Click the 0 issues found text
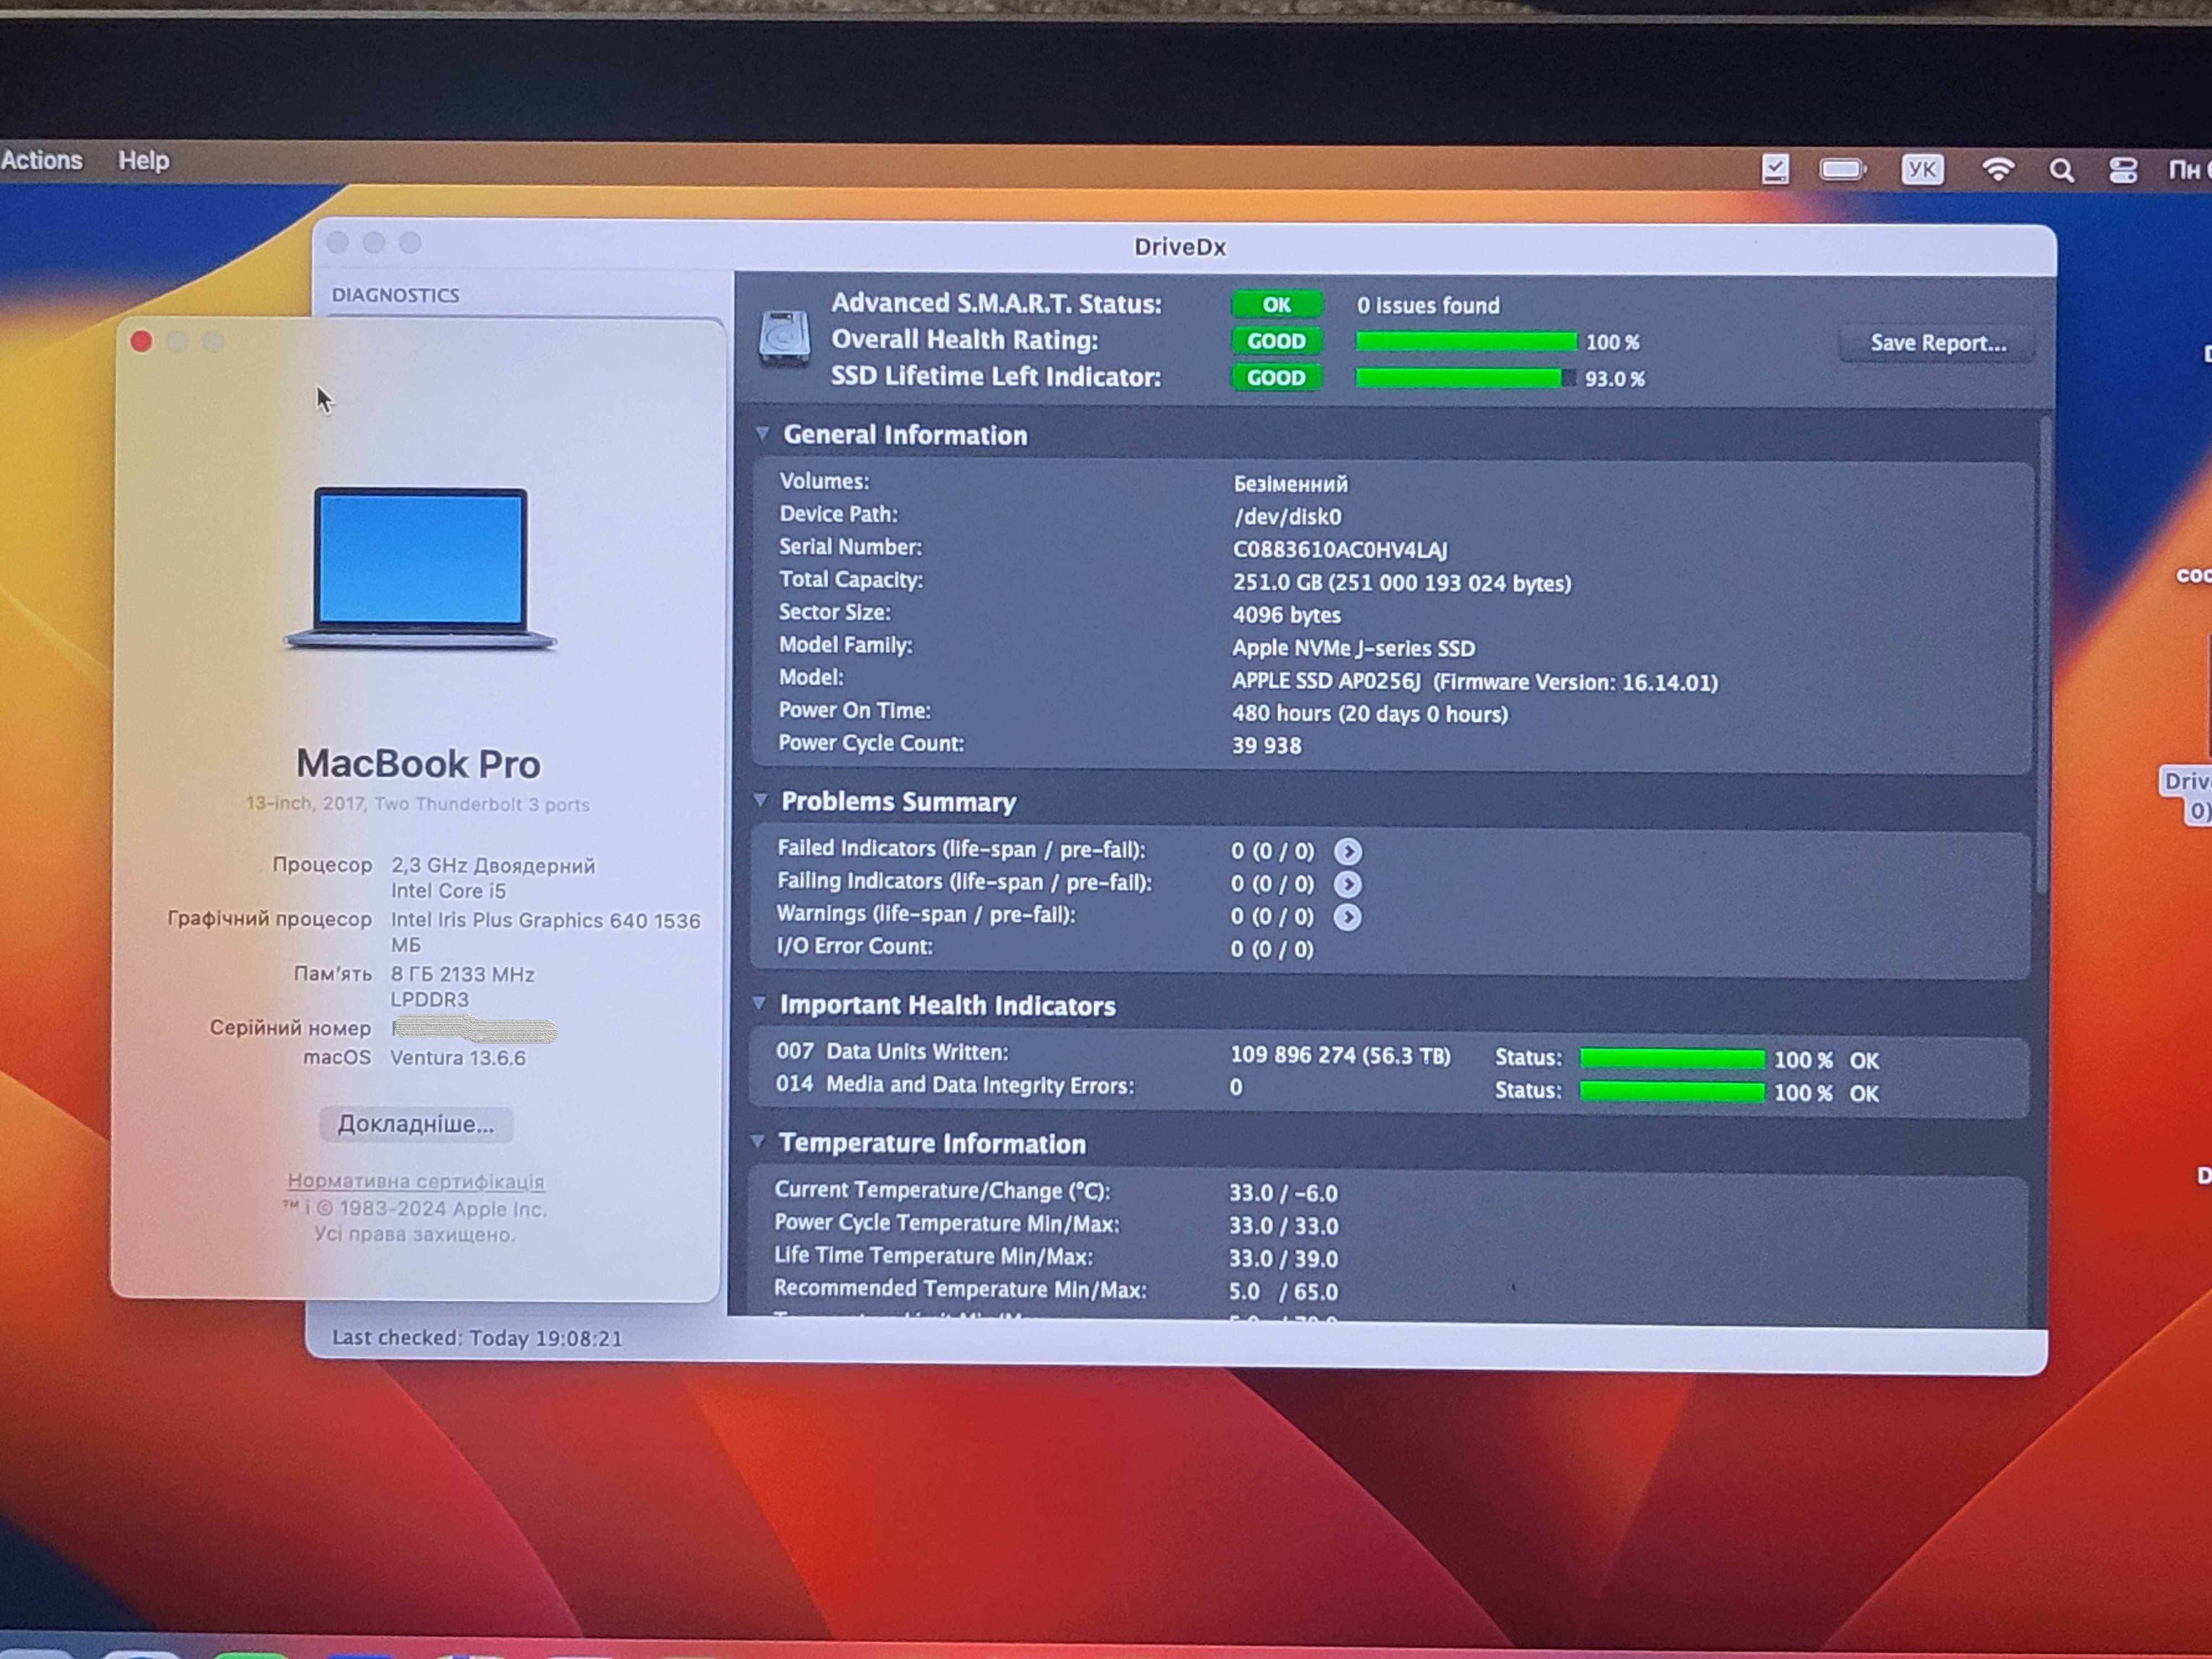Viewport: 2212px width, 1659px height. tap(1428, 305)
